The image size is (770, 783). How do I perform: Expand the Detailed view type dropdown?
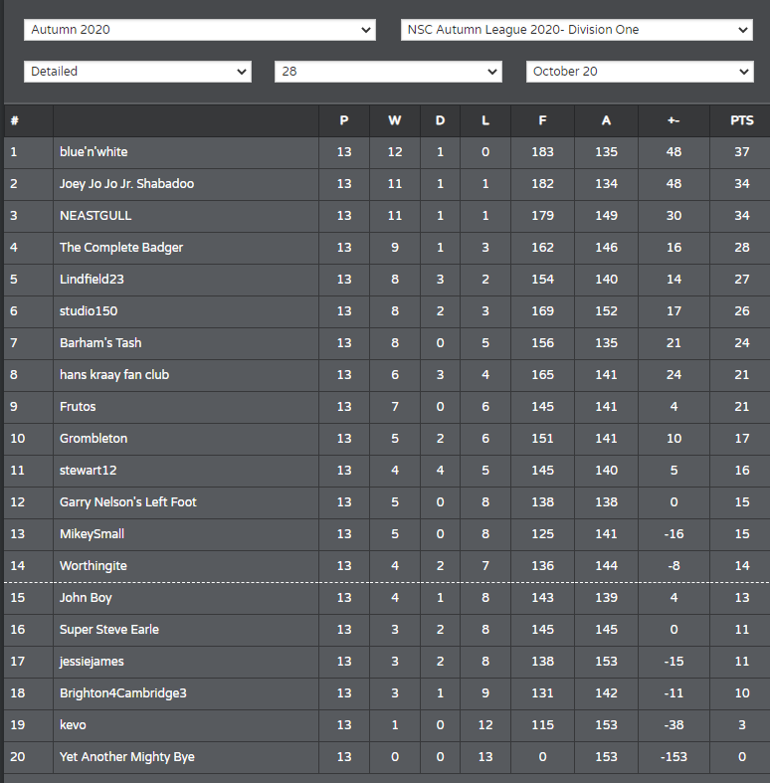click(x=137, y=72)
